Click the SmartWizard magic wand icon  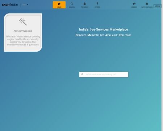23,22
